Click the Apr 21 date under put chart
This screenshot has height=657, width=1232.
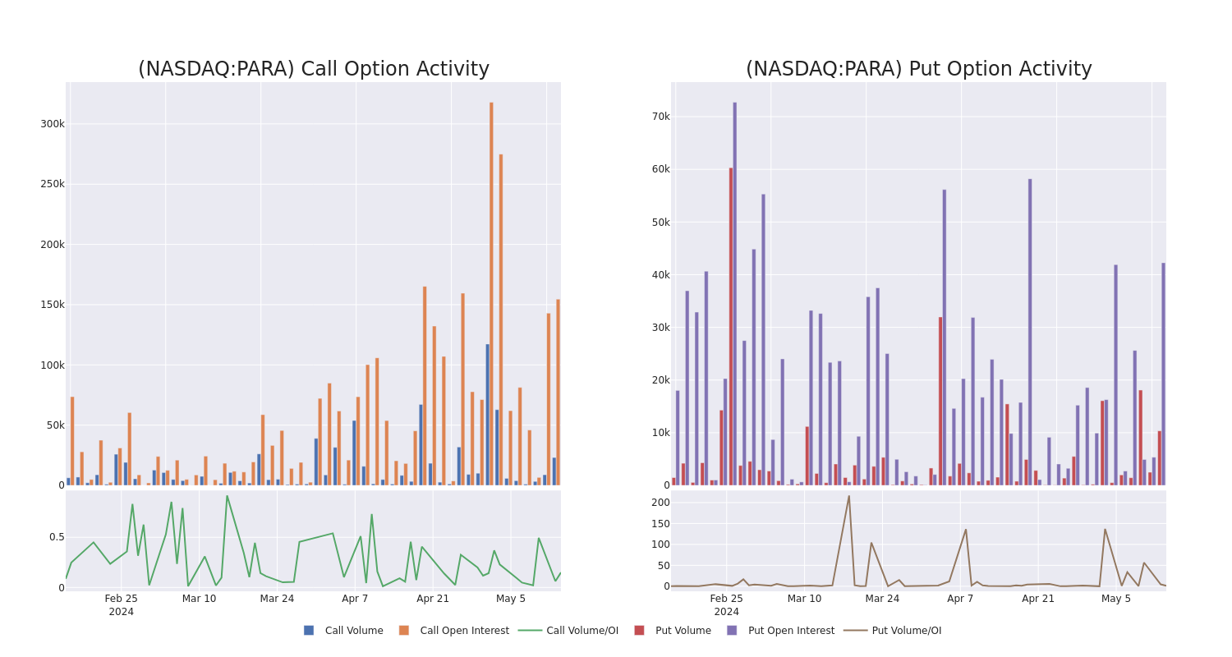[x=1038, y=599]
